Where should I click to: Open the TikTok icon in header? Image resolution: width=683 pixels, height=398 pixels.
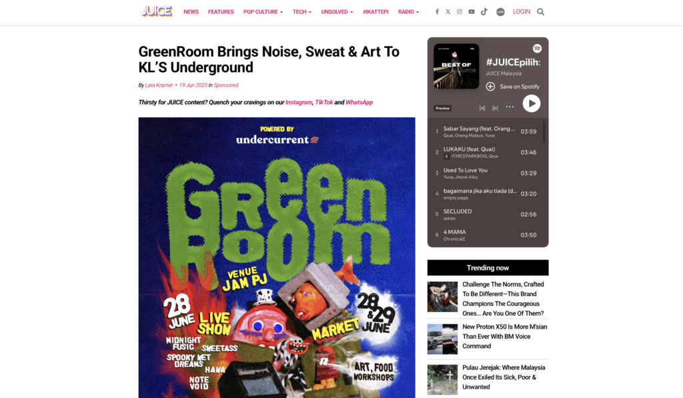click(x=484, y=12)
